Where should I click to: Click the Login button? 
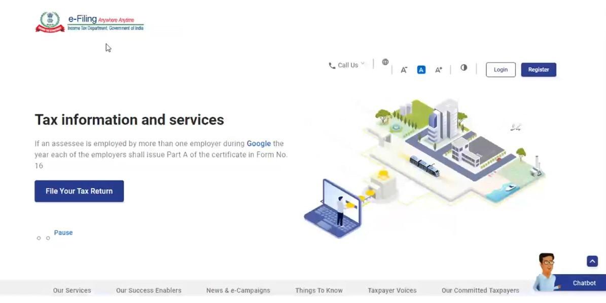(500, 70)
